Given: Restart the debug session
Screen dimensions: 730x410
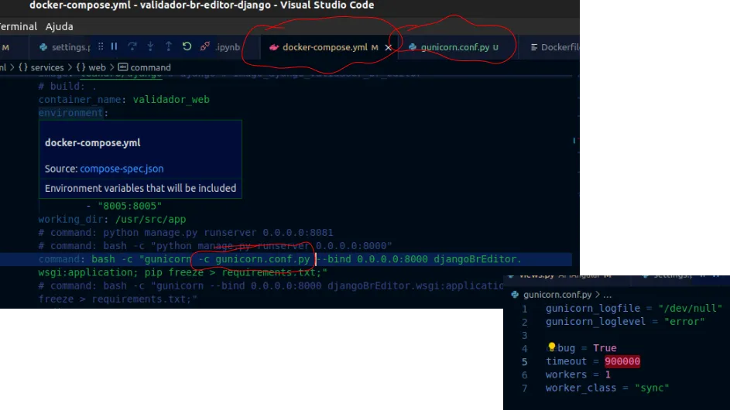Looking at the screenshot, I should 187,47.
